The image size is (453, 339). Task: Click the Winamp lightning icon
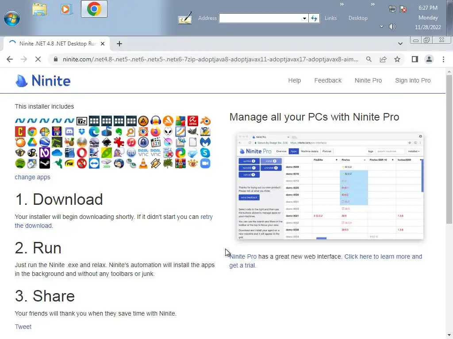point(156,163)
